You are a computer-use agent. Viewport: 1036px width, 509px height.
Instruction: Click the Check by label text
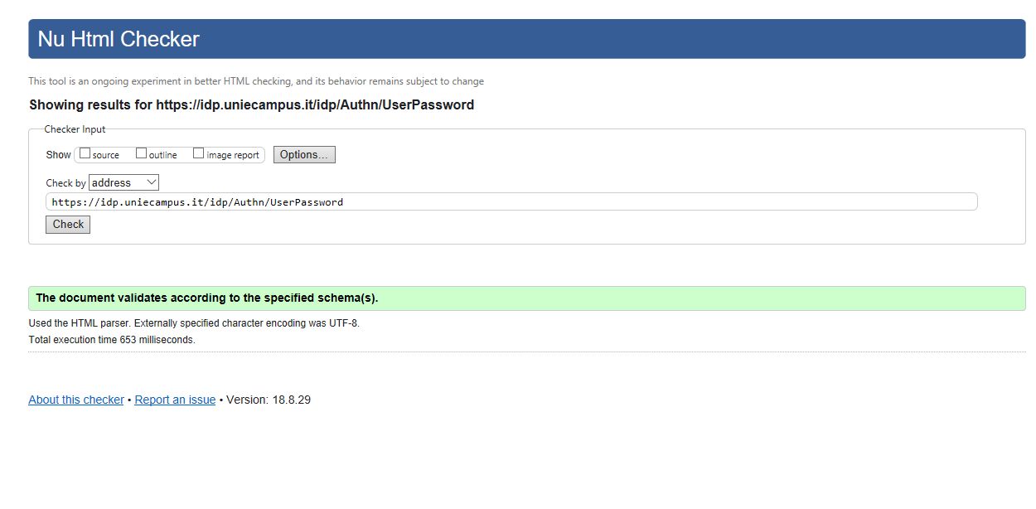pos(65,183)
